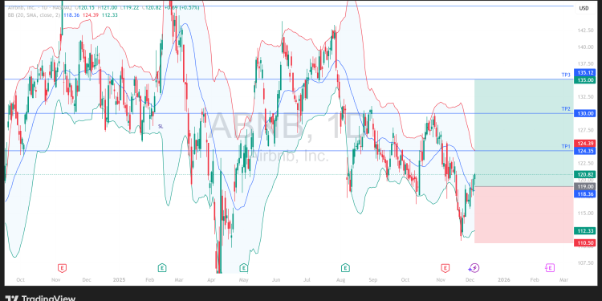The image size is (602, 301).
Task: Click the Apr label on the time axis
Action: (x=211, y=280)
